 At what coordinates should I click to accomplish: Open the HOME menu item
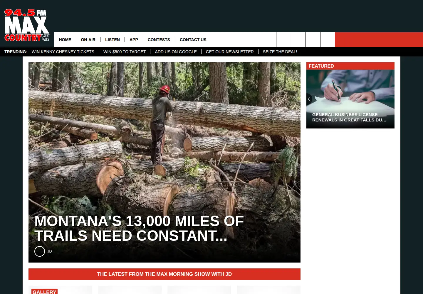[x=65, y=40]
